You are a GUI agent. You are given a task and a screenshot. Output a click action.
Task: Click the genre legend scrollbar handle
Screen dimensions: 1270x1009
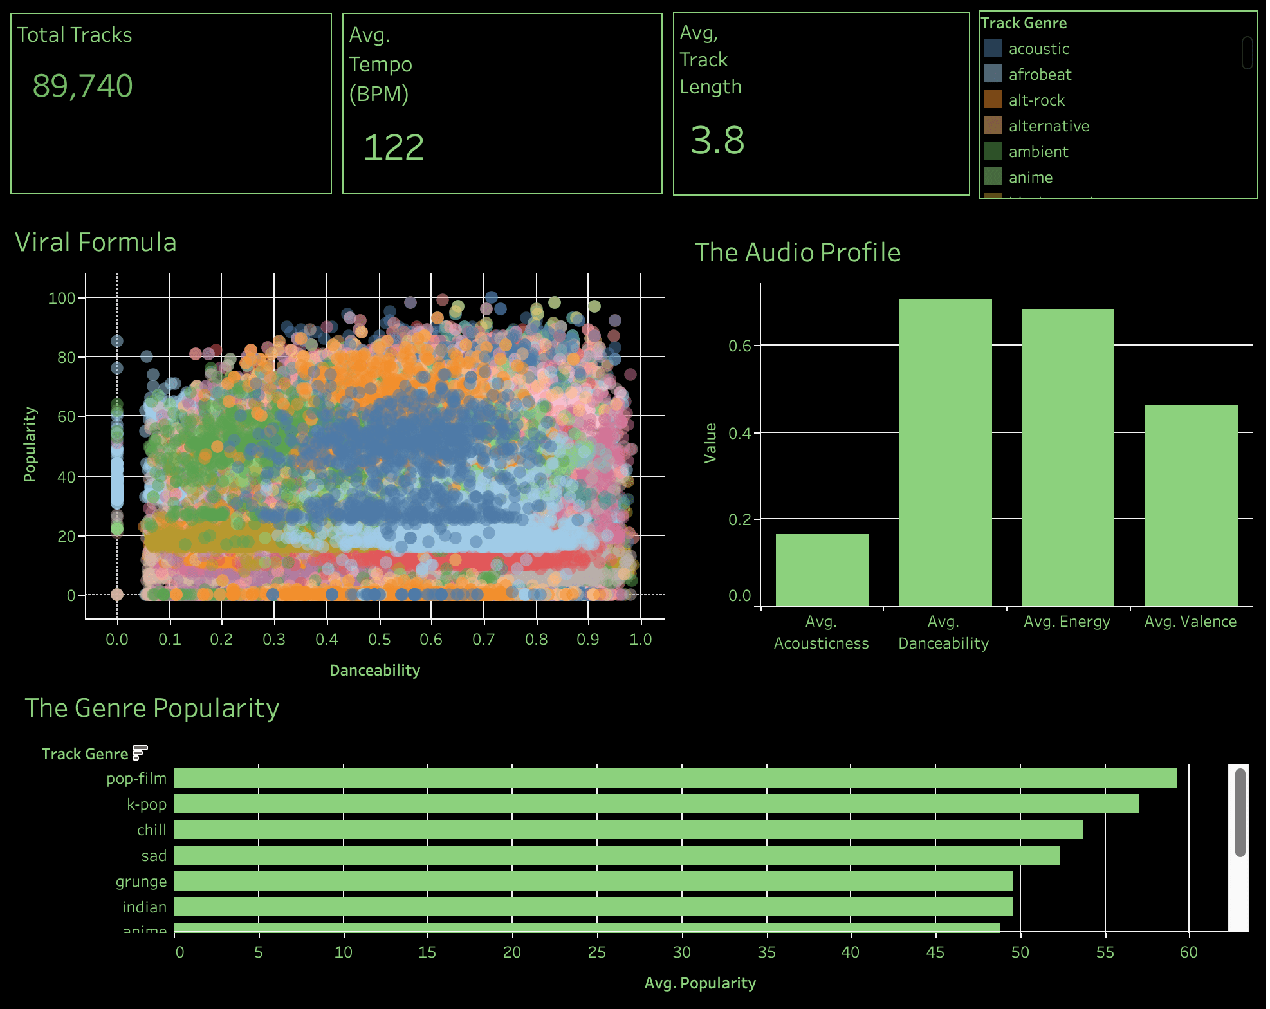(x=1247, y=53)
